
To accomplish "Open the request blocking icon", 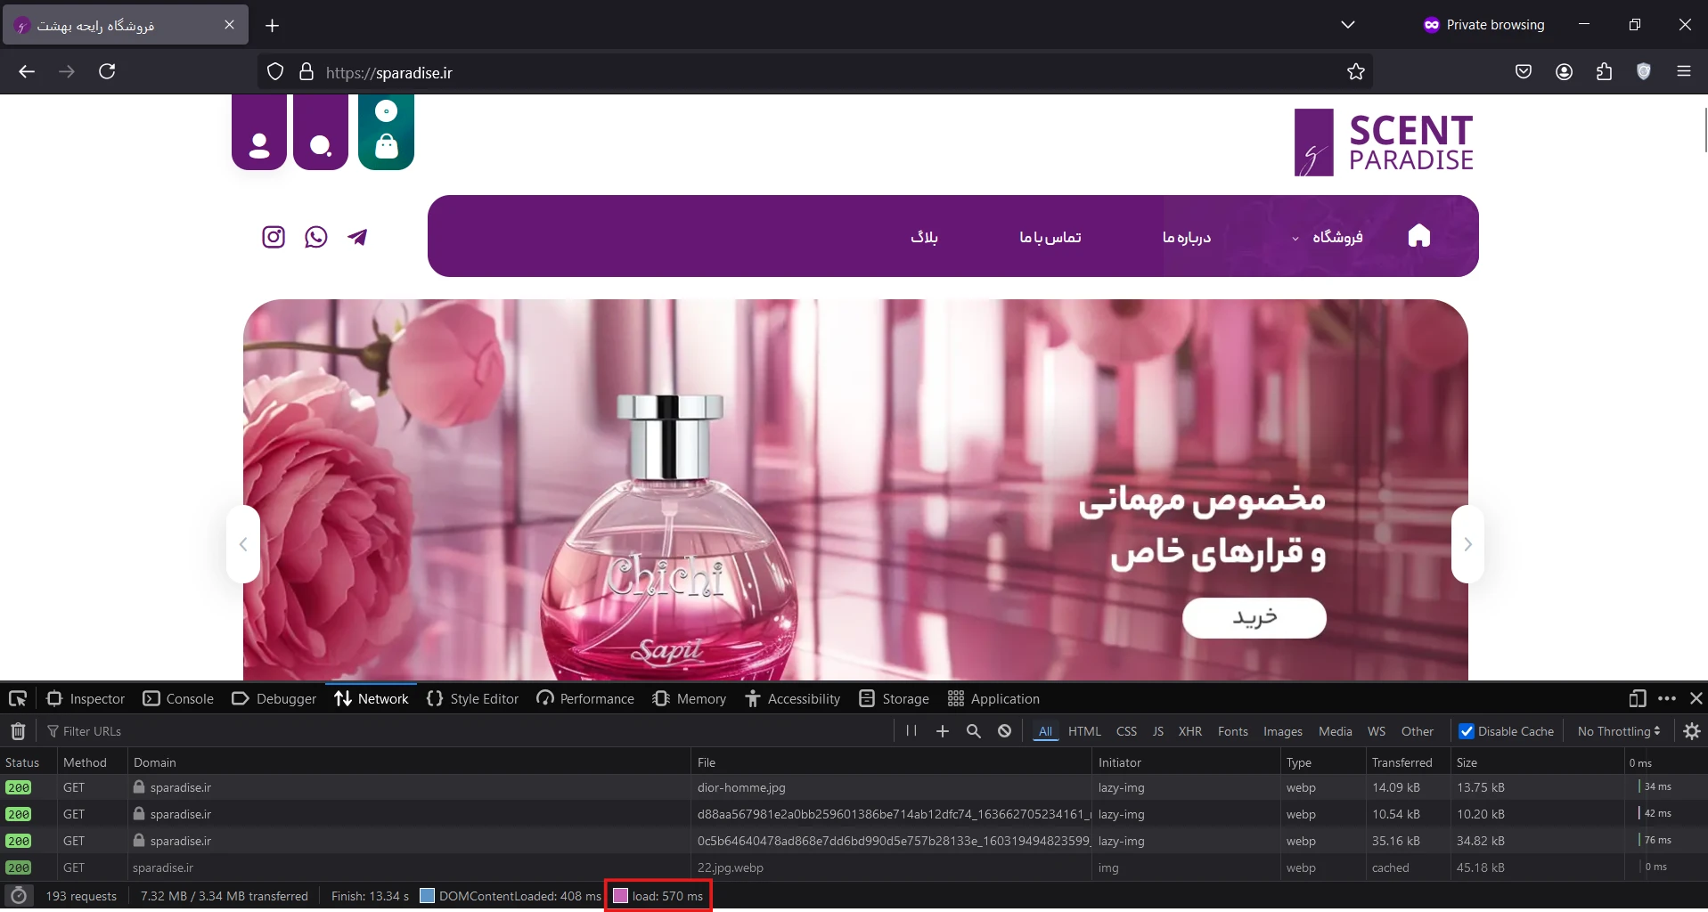I will point(1005,731).
